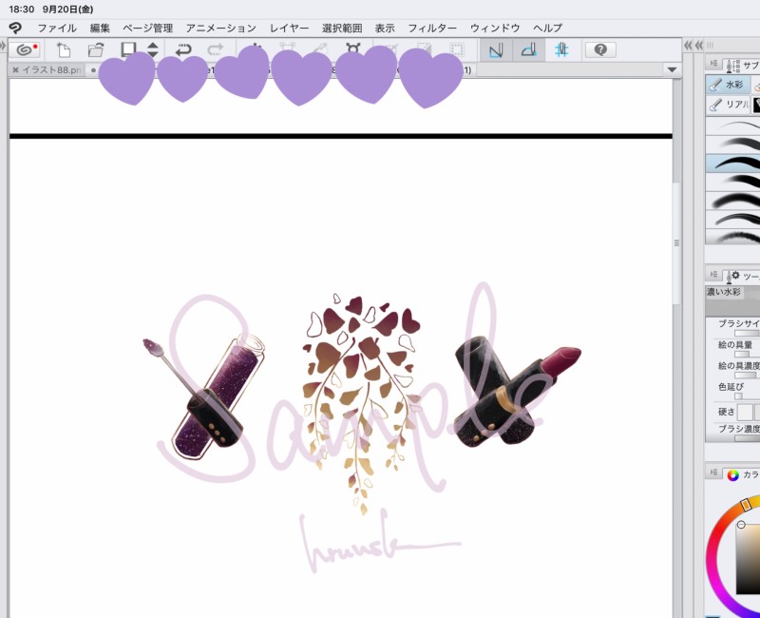Launch Clip Studio with the swirl icon
Viewport: 760px width, 618px height.
point(27,50)
